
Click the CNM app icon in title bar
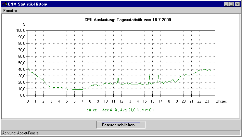pyautogui.click(x=4, y=4)
